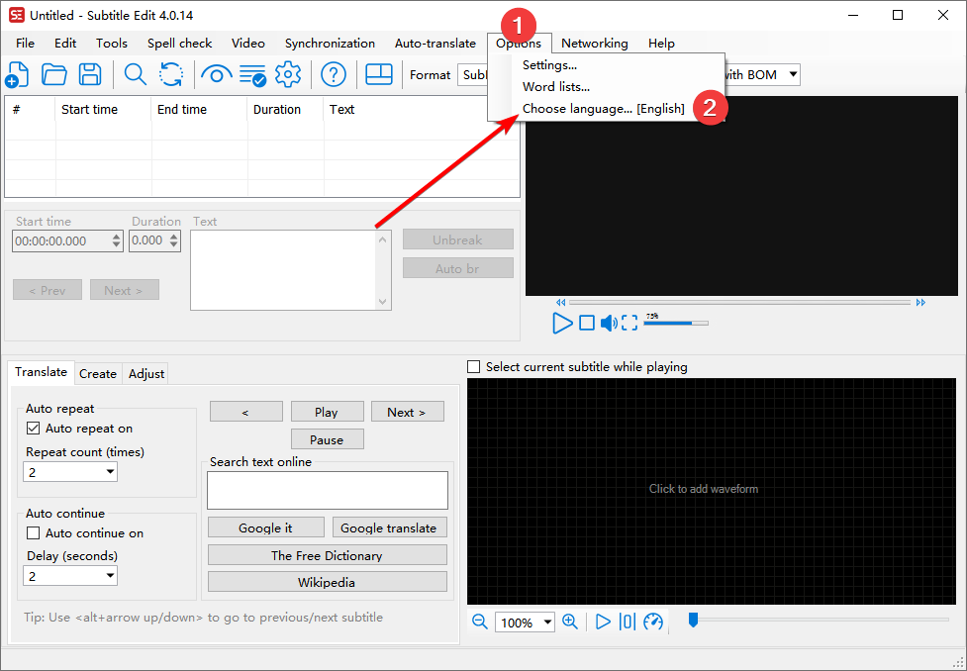Choose language option in Options menu

[603, 109]
